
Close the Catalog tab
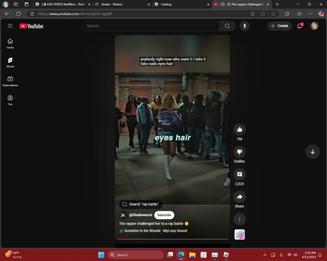click(x=208, y=5)
